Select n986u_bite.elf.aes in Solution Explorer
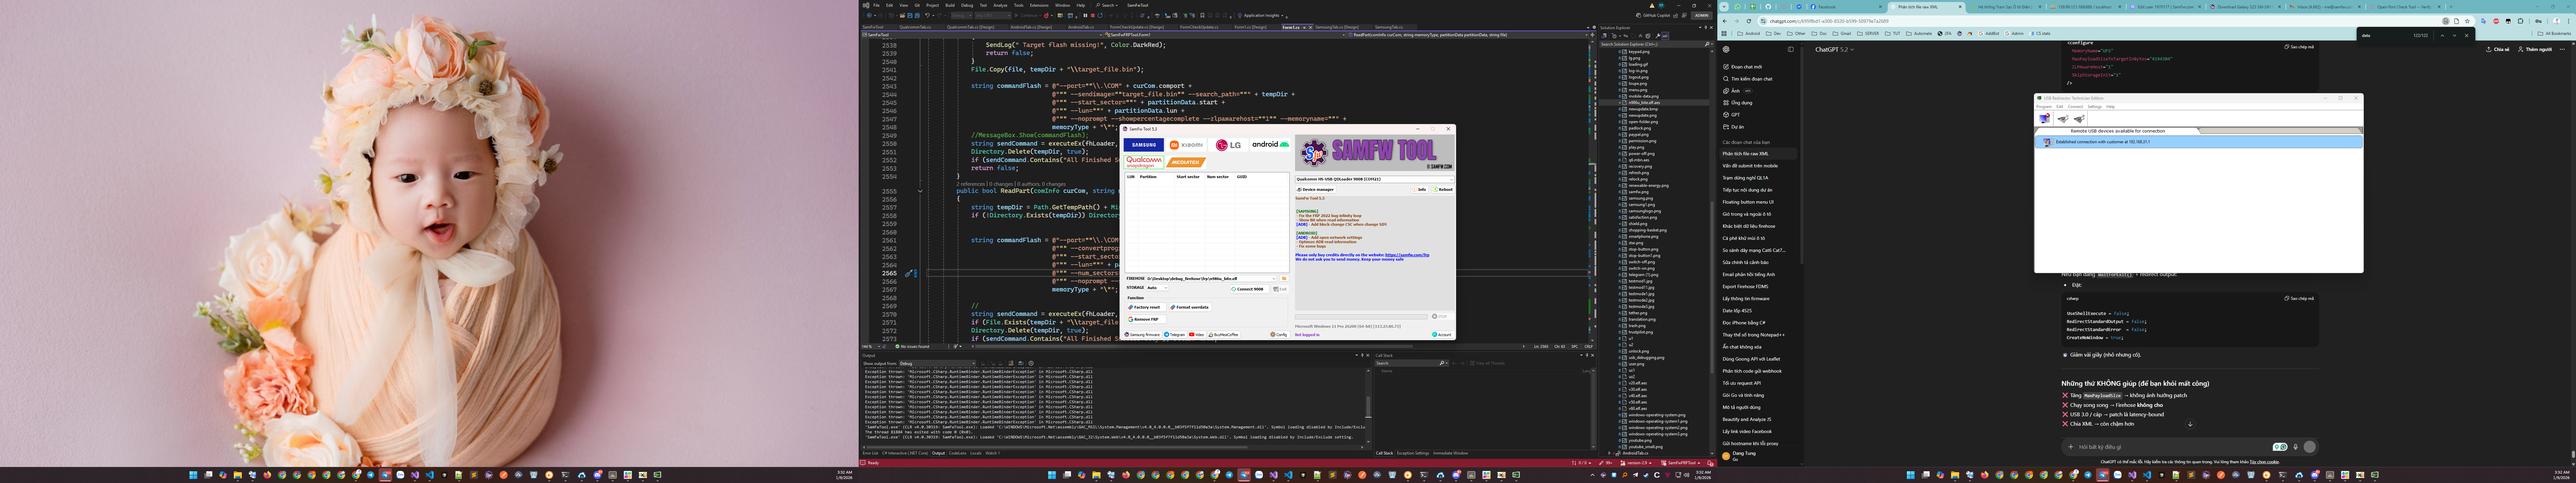 pos(1644,103)
